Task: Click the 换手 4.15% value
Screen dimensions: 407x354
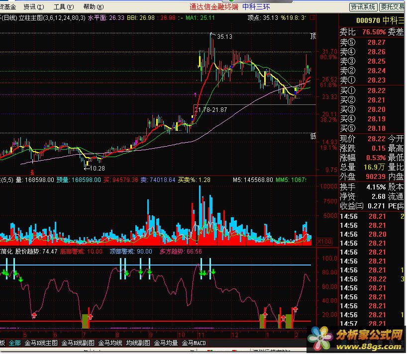Action: 376,187
